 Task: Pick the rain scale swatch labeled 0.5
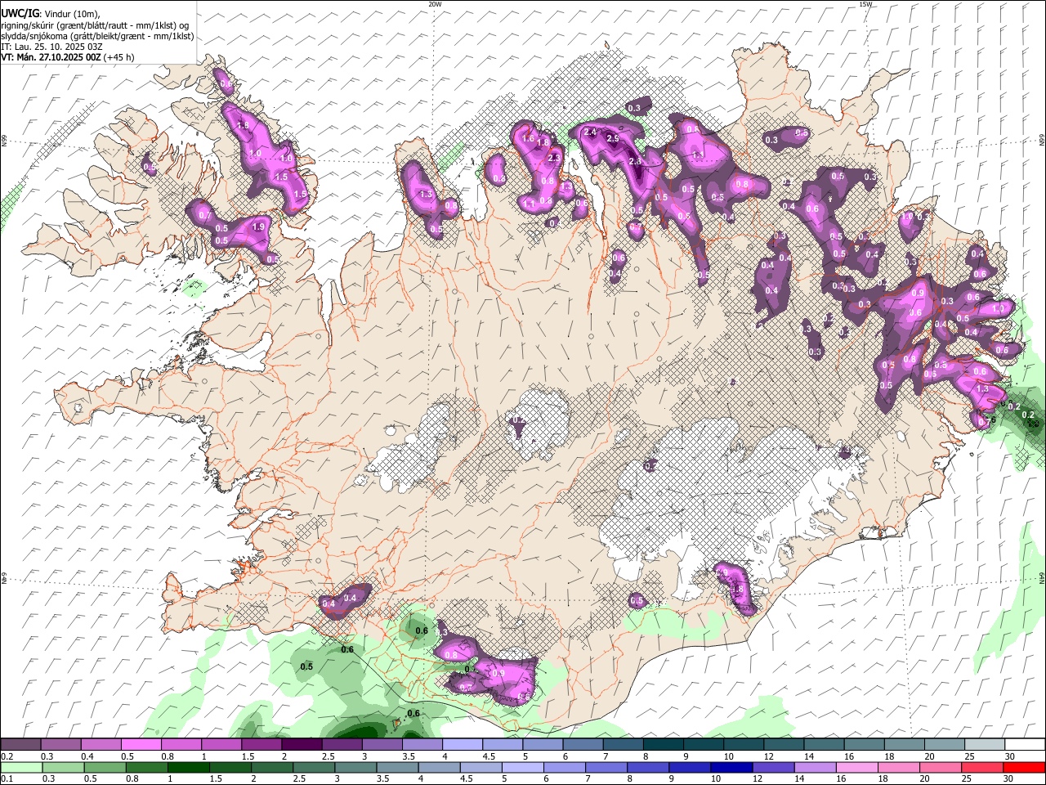(x=105, y=768)
